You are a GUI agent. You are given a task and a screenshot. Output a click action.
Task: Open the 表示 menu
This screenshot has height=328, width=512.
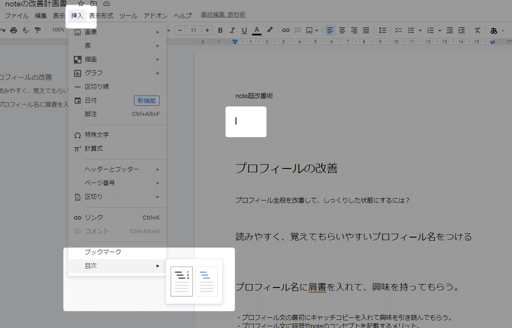coord(59,16)
